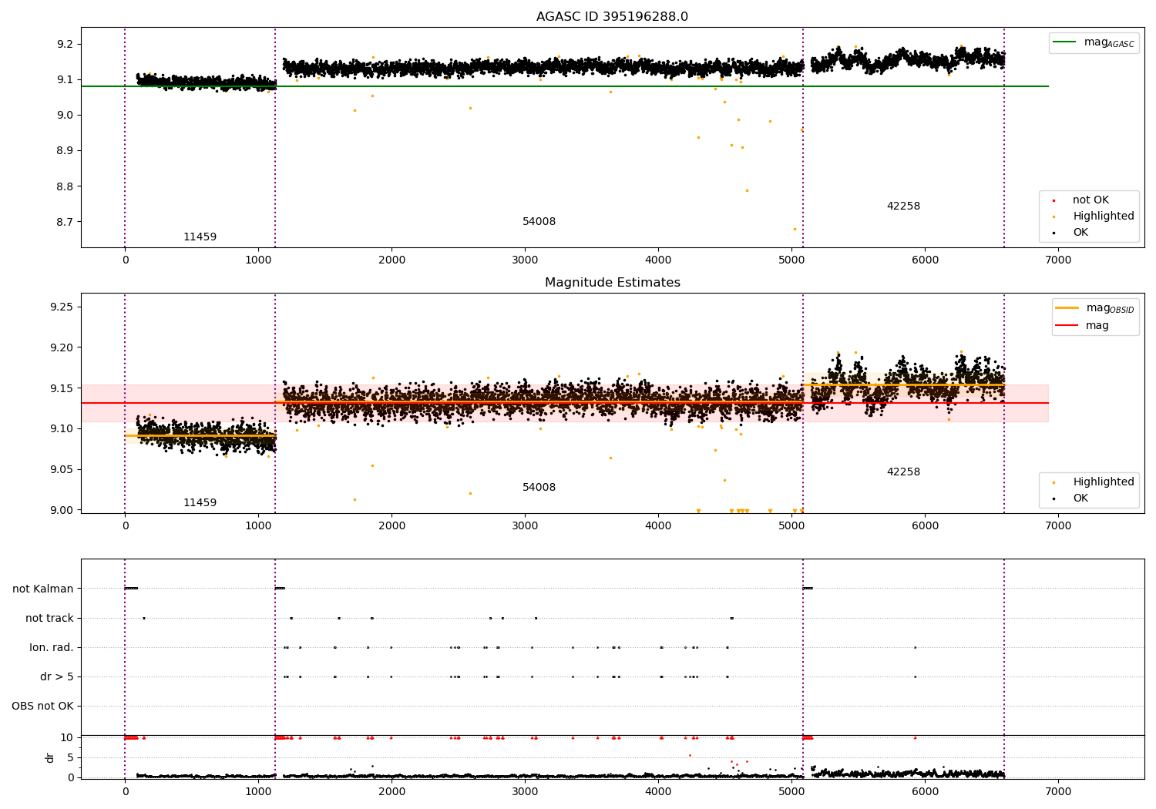Click x-axis tick 7000 under AGASC ID plot
The height and width of the screenshot is (809, 1156).
1058,260
